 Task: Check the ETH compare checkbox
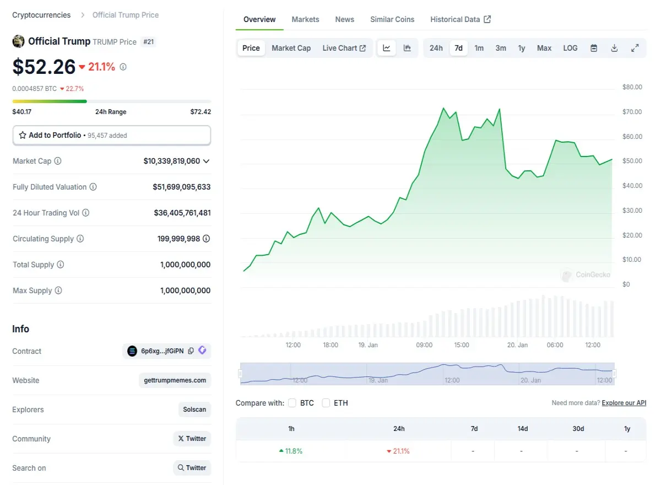(x=326, y=403)
